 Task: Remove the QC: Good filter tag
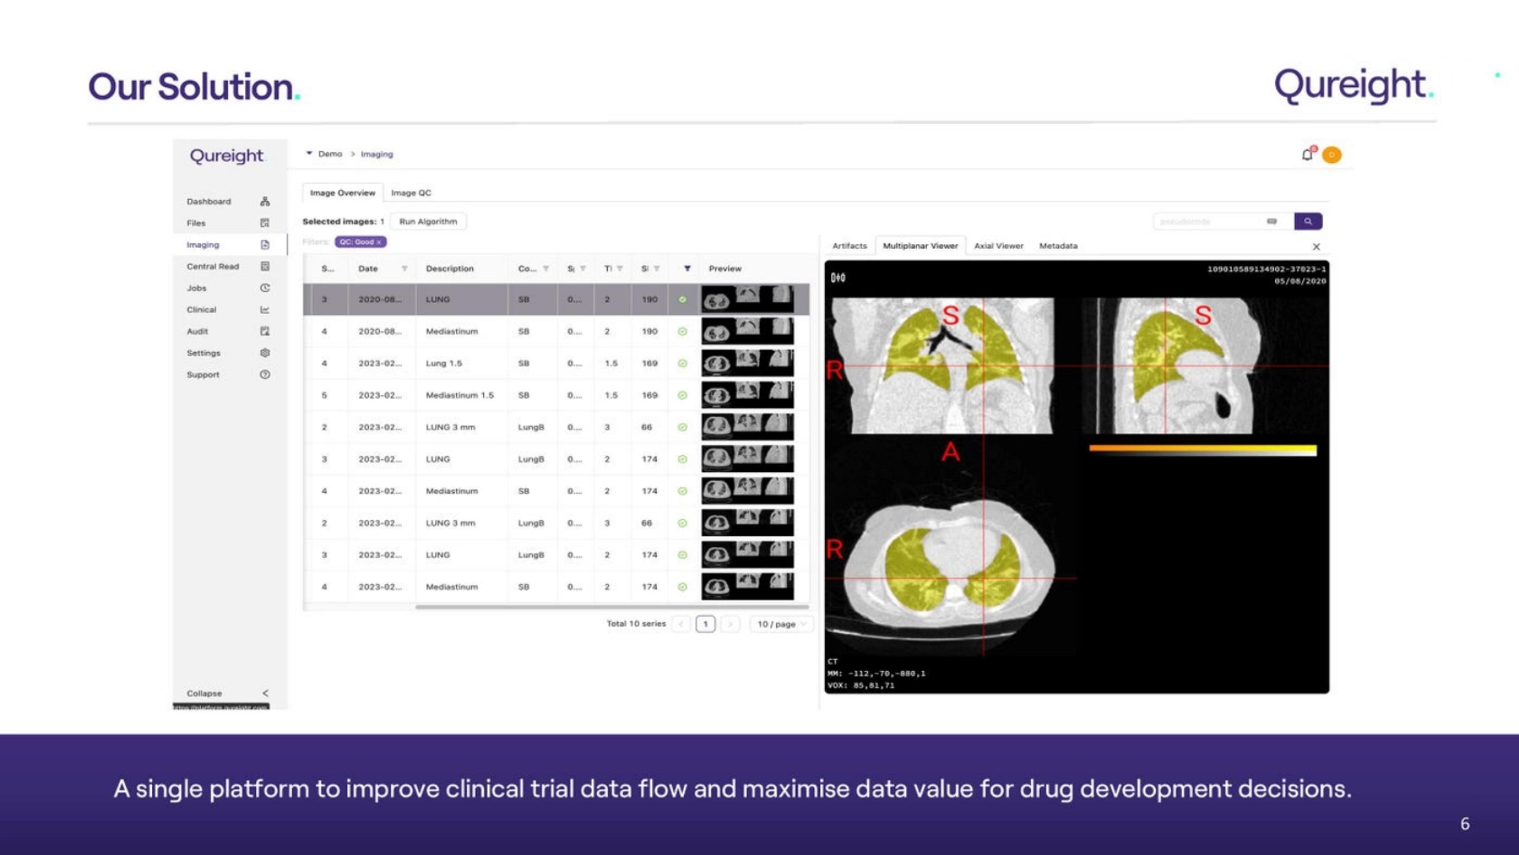379,242
